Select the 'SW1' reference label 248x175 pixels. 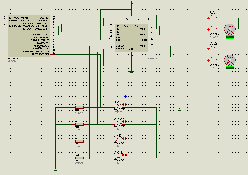[x=213, y=13]
